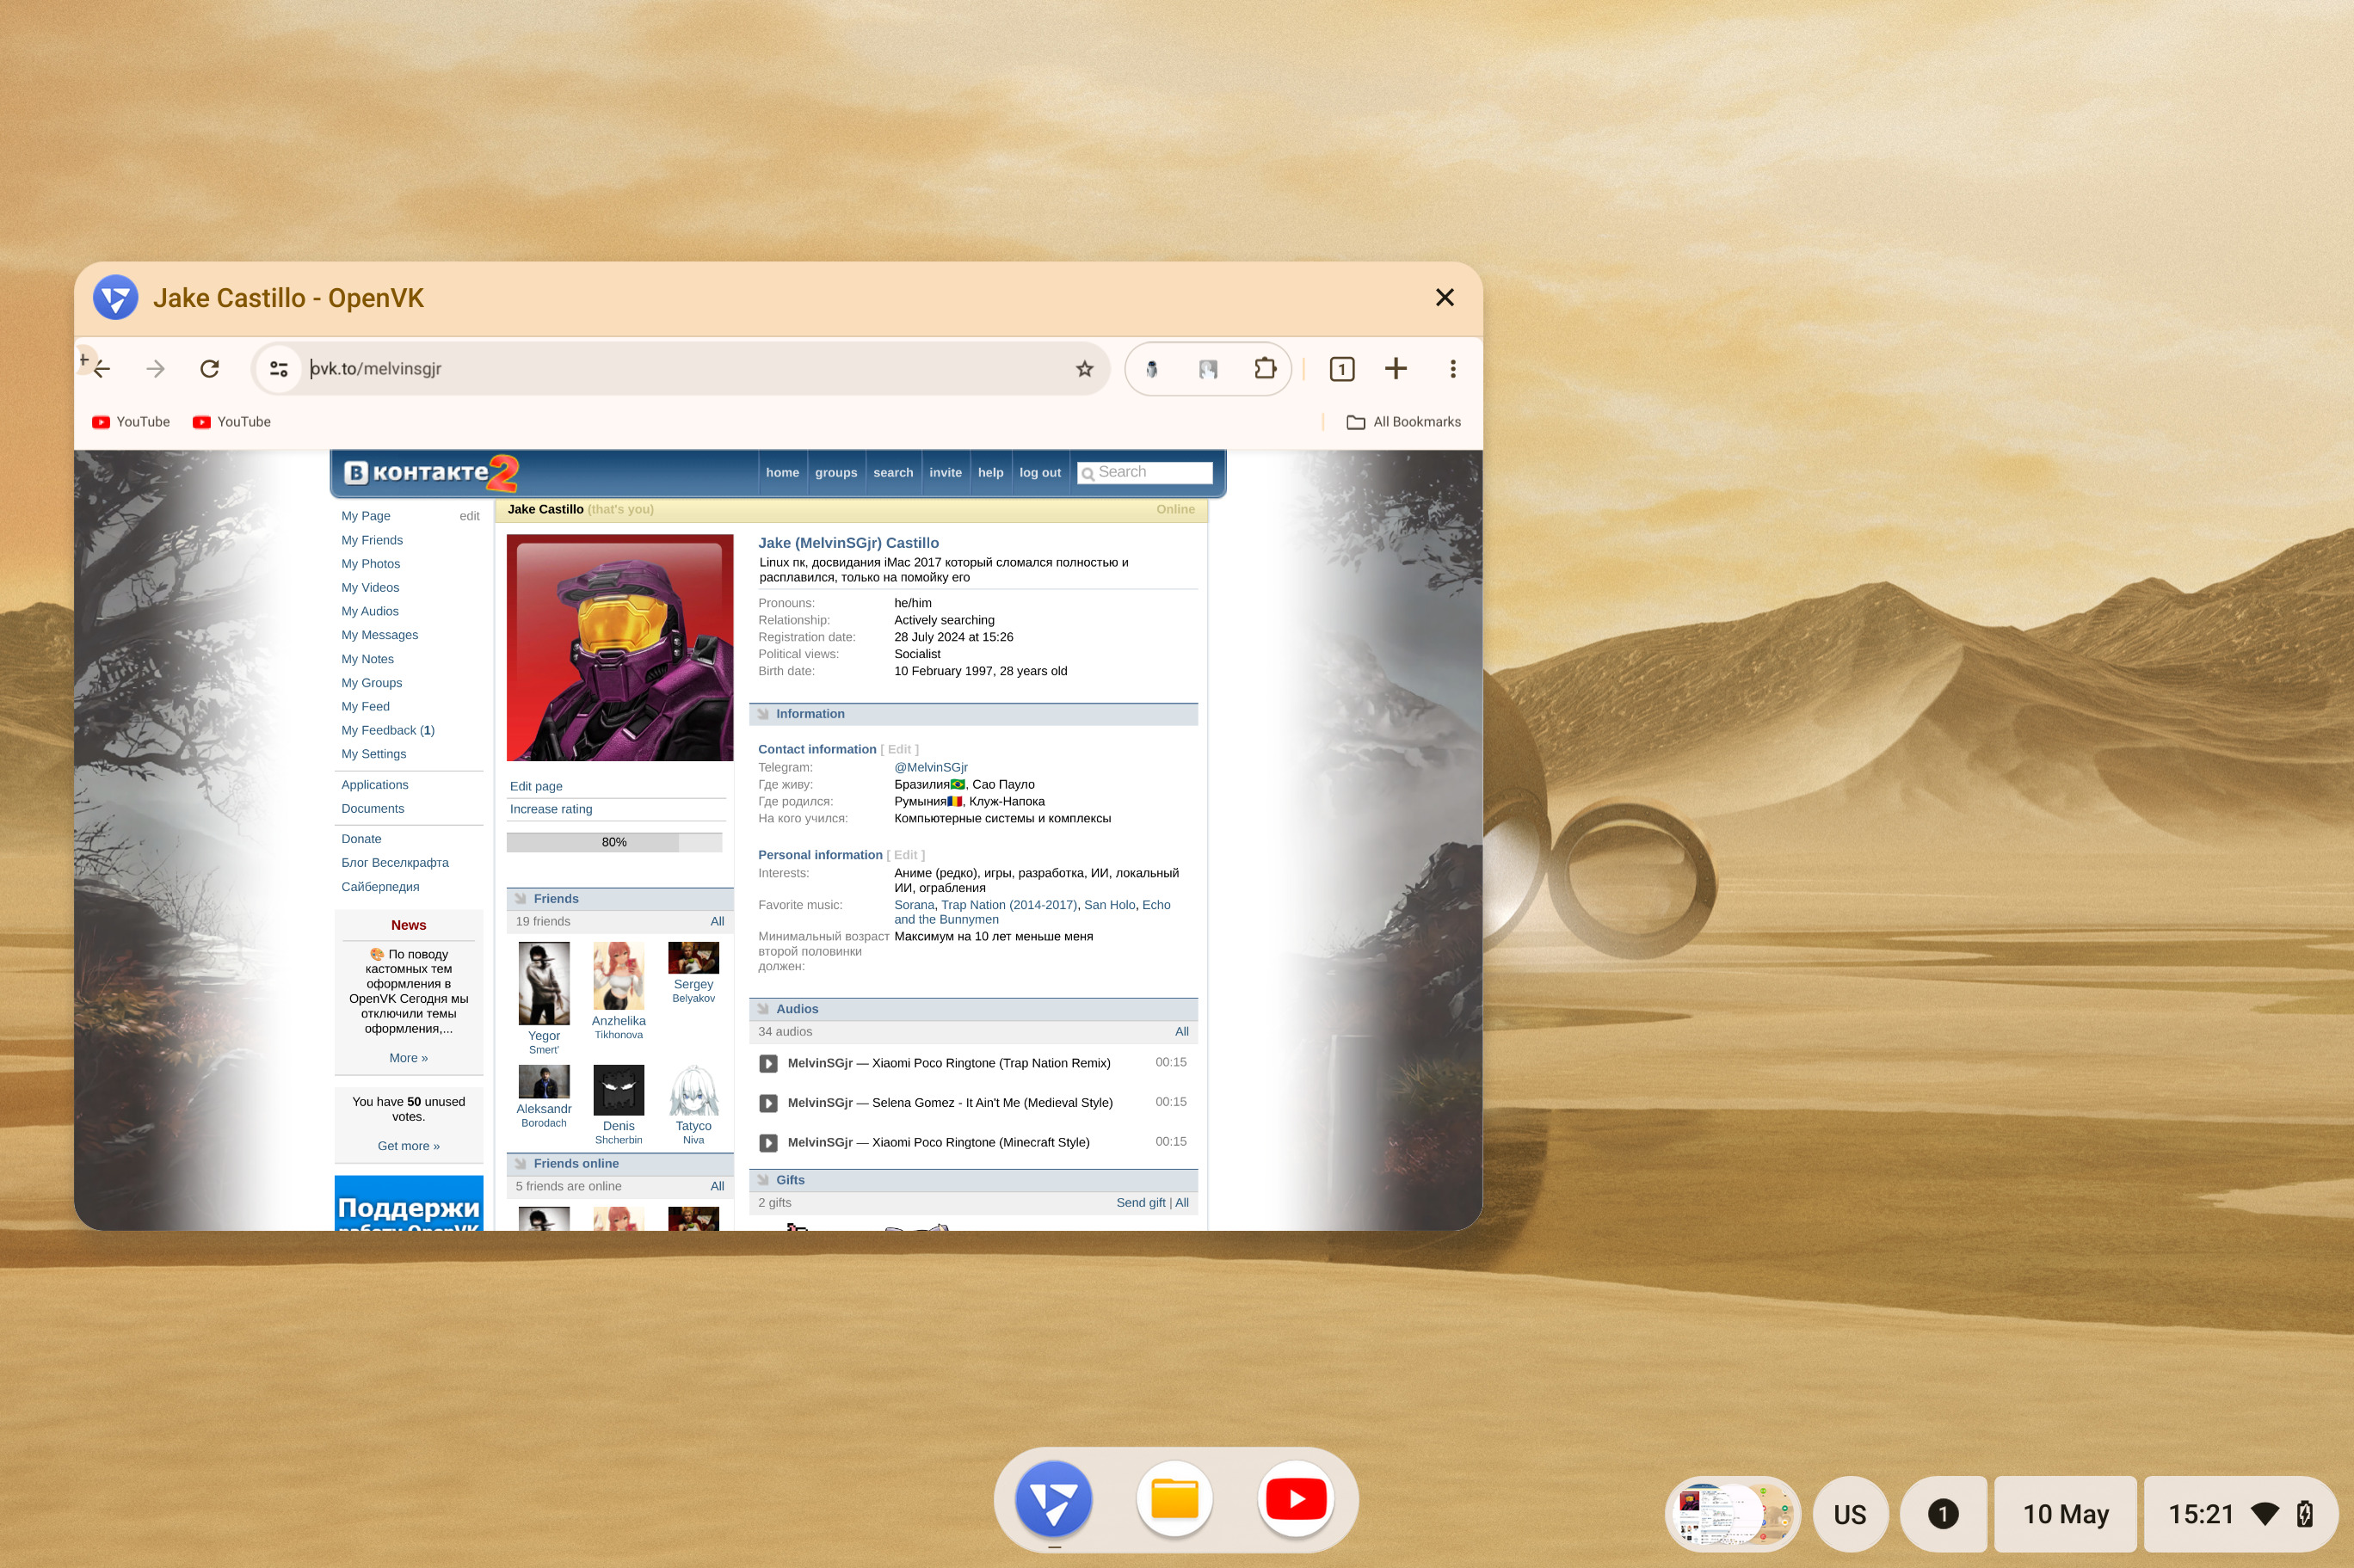Play Selena Gomez It Ain't Me track

tap(768, 1103)
